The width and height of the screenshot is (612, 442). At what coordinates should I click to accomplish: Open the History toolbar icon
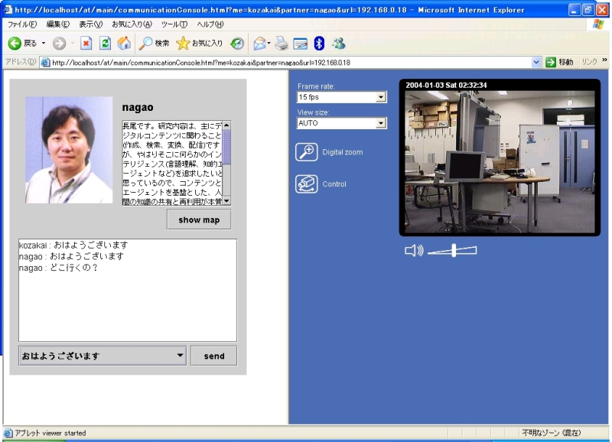coord(237,44)
